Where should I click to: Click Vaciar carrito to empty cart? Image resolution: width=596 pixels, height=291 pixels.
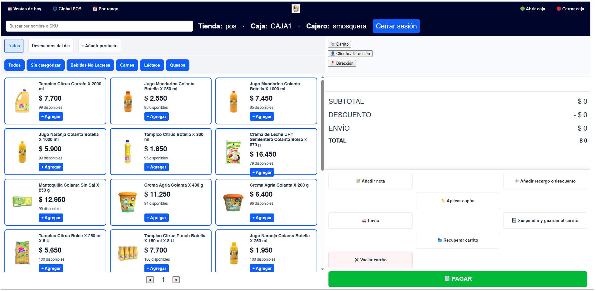click(x=370, y=260)
